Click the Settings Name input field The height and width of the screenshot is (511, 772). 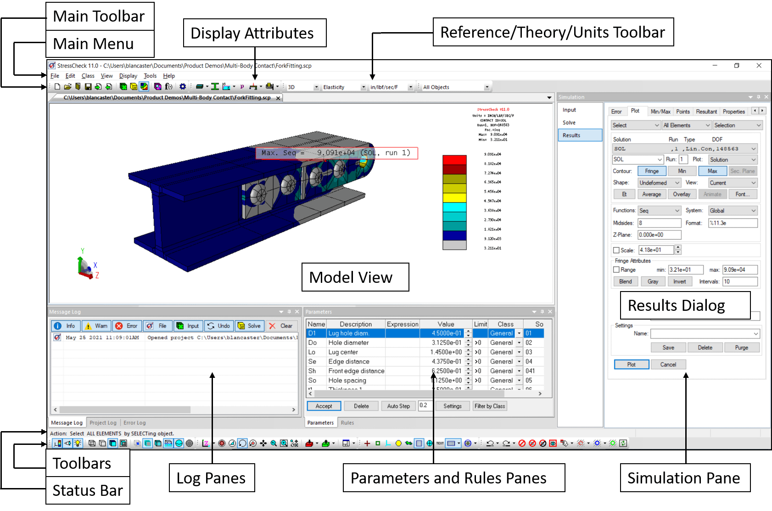click(705, 334)
